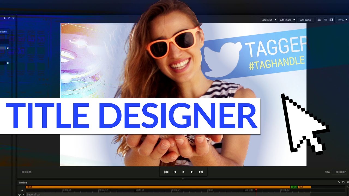Expand the Second bar layer row
The image size is (349, 196).
tap(24, 195)
